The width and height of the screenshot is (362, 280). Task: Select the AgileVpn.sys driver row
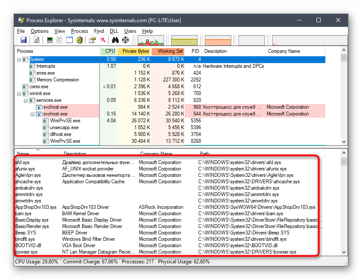169,175
